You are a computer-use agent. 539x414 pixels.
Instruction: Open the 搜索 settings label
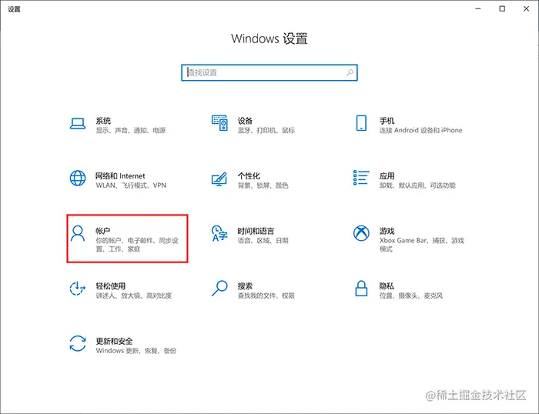tap(245, 285)
